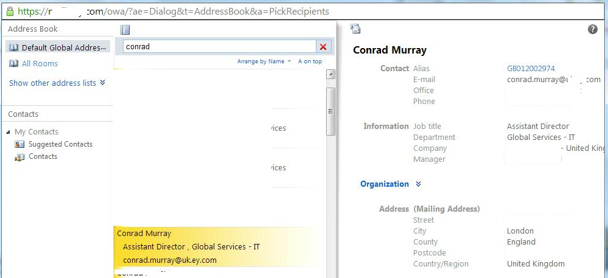The height and width of the screenshot is (278, 608).
Task: Click the contact card icon above Conrad Murray
Action: [x=355, y=29]
